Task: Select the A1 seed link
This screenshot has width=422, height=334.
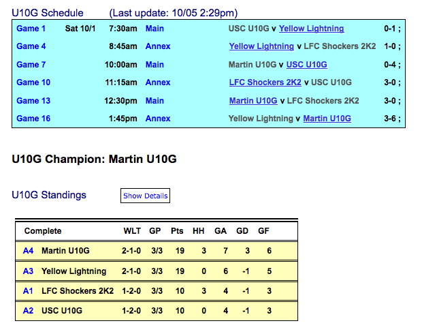Action: click(x=28, y=291)
